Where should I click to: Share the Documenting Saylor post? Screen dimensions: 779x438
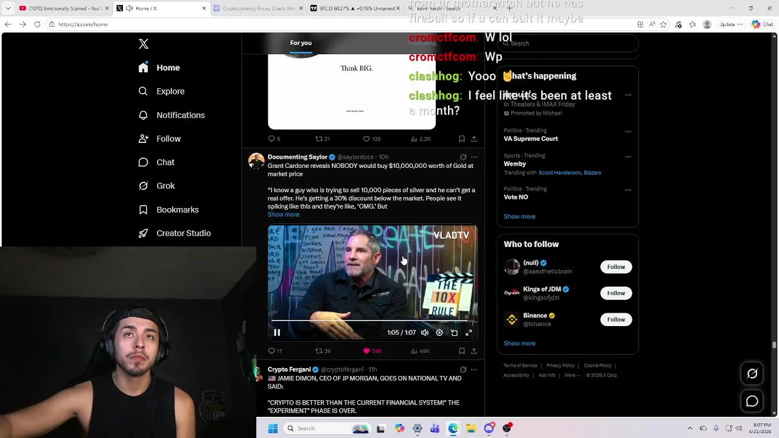pos(474,351)
